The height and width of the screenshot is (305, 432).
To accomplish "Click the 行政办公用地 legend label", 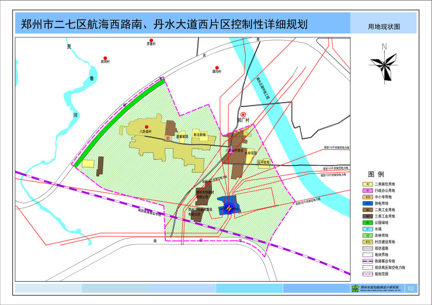I will (385, 191).
